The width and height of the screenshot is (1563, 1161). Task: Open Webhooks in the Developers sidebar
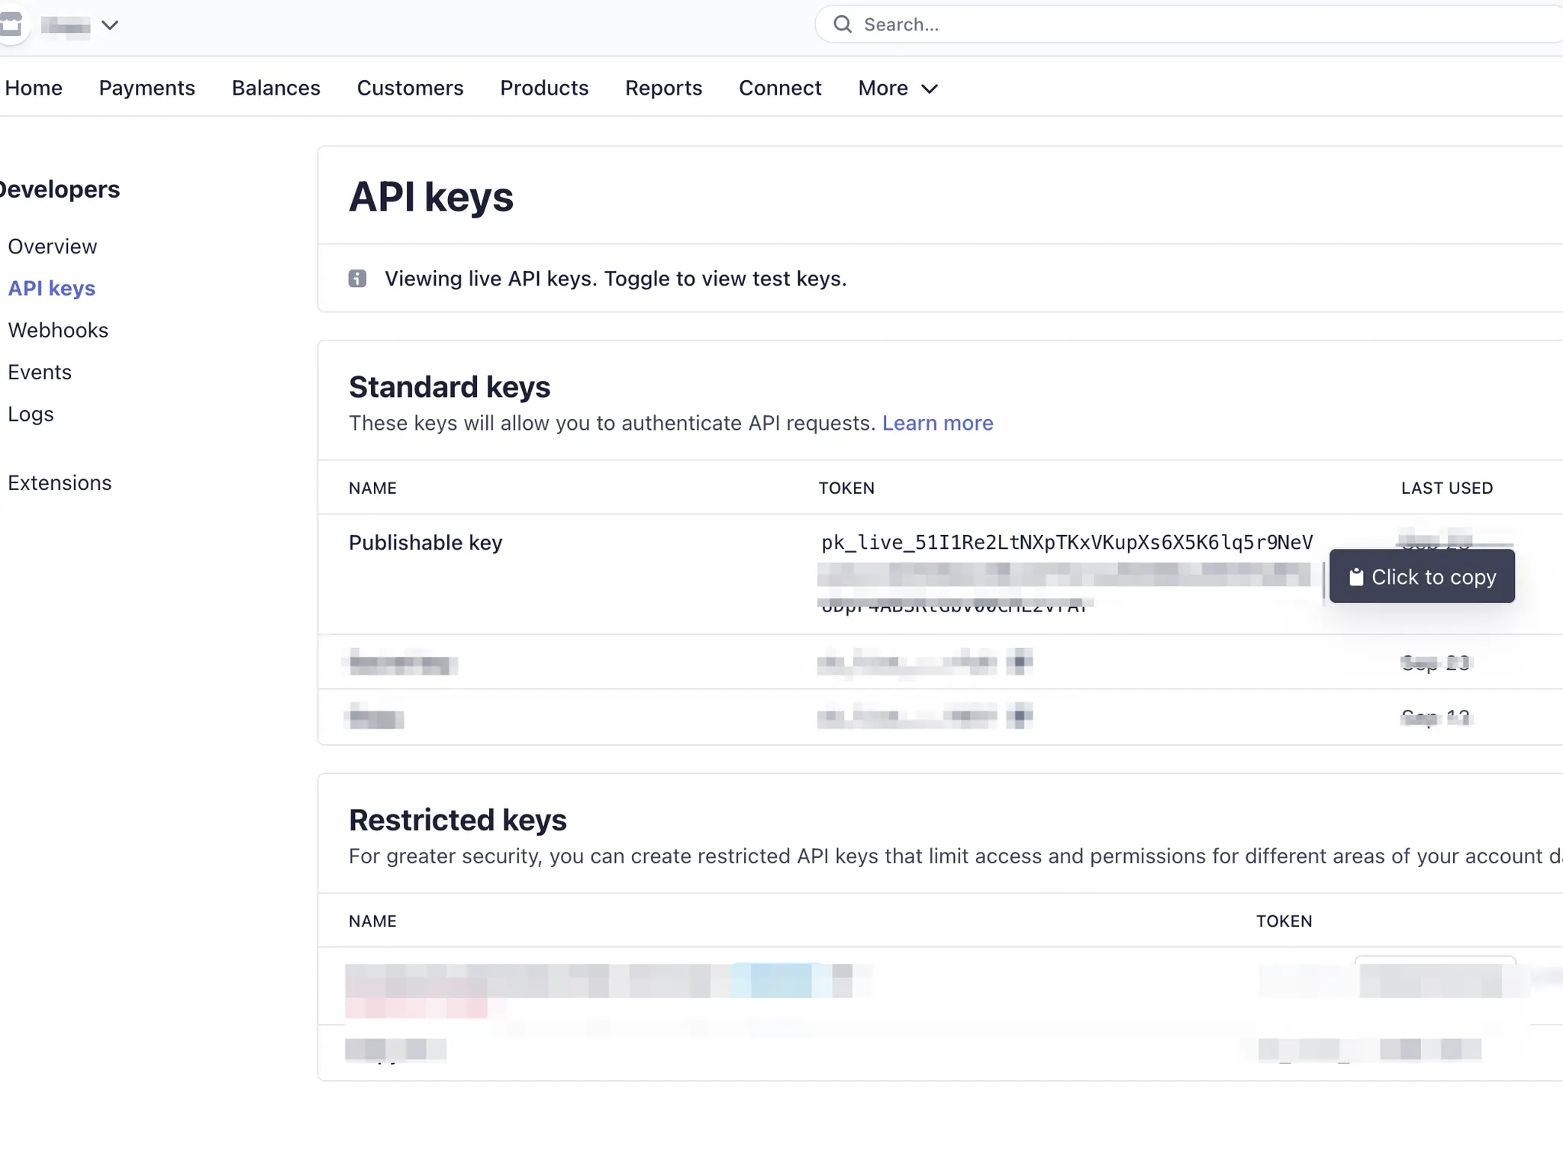[58, 331]
